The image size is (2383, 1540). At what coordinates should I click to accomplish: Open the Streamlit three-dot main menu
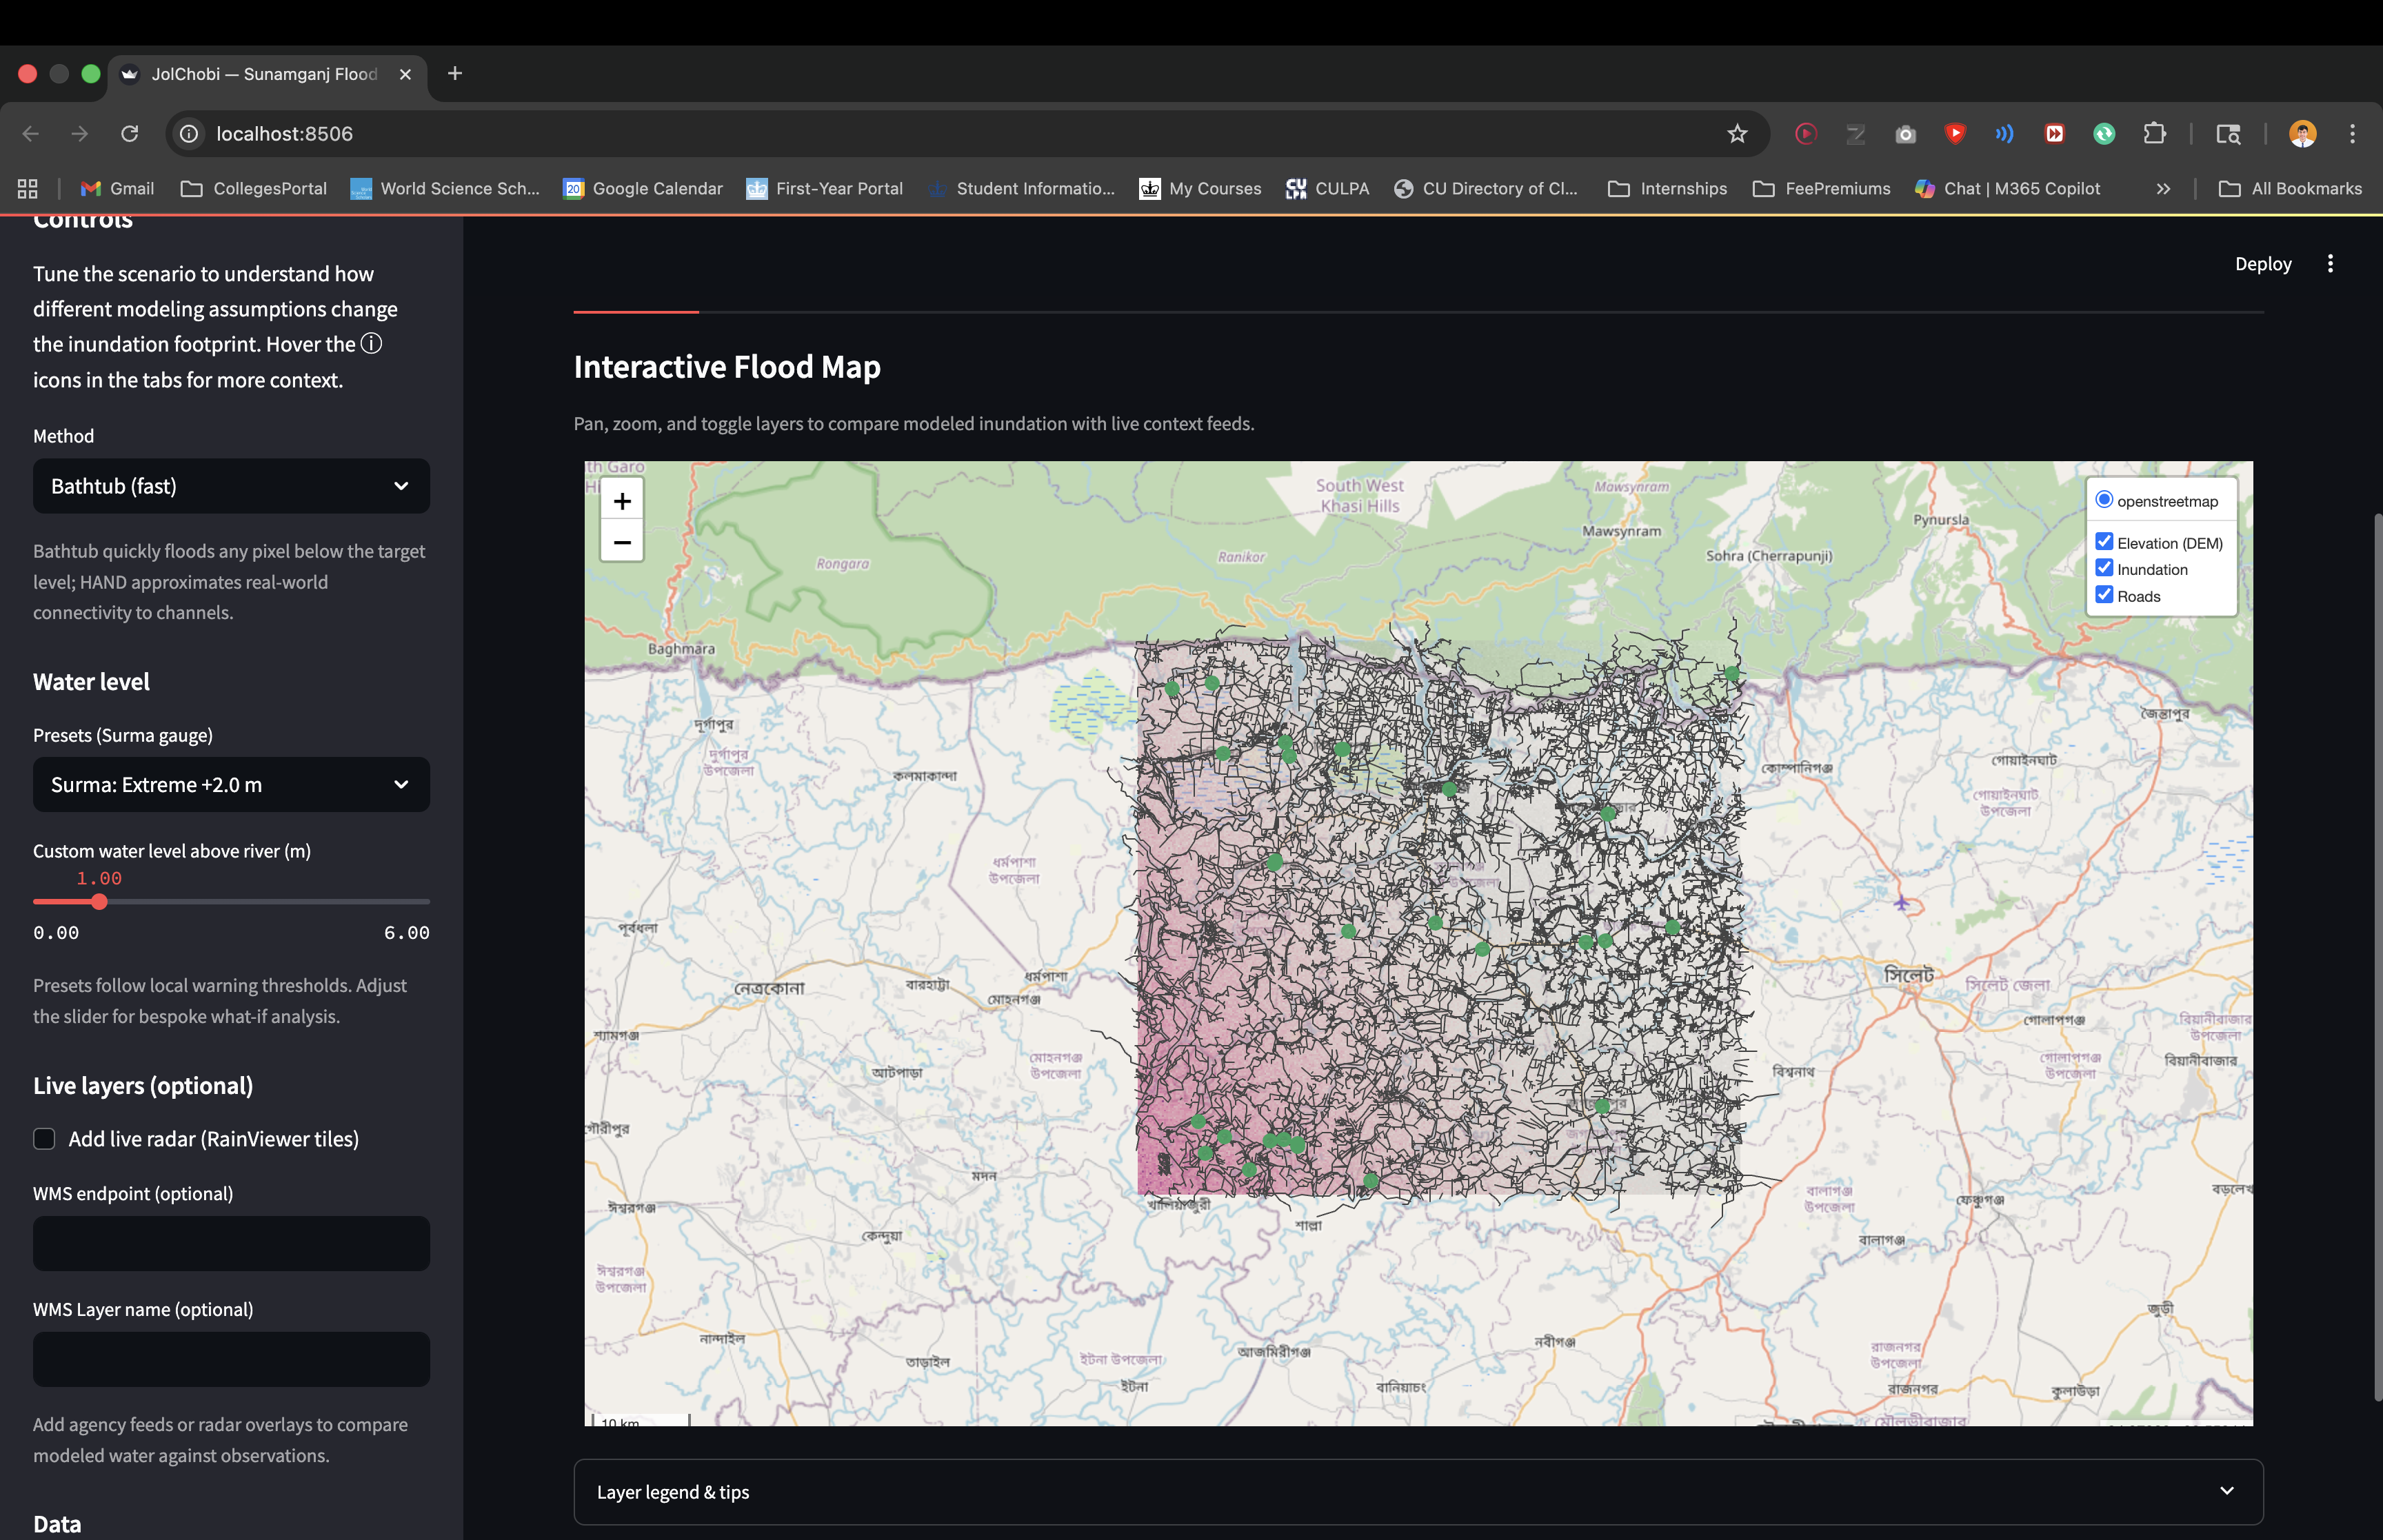(2330, 264)
